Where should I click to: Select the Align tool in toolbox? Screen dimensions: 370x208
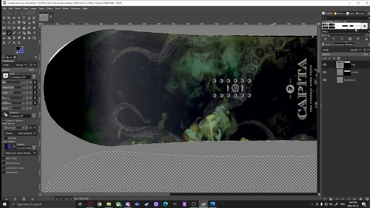9,18
